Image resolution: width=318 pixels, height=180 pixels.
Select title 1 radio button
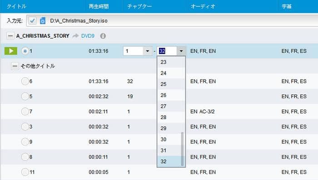25,51
